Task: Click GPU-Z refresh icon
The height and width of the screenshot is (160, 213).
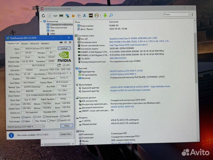Action: tap(66, 42)
